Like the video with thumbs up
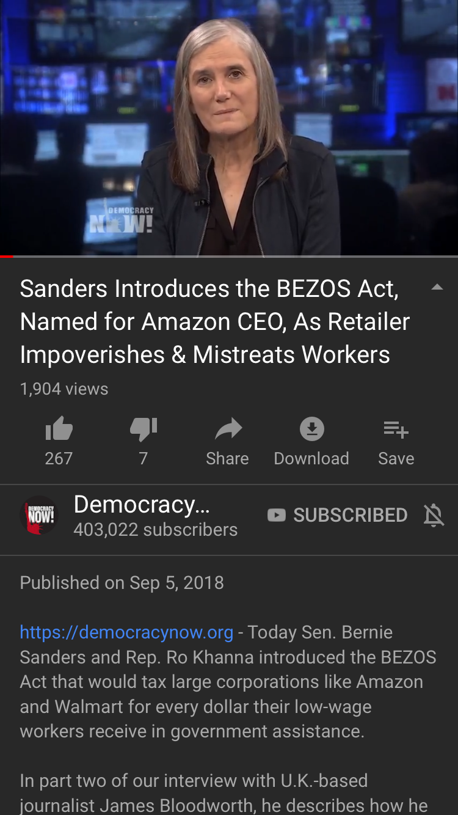The image size is (458, 815). click(59, 430)
